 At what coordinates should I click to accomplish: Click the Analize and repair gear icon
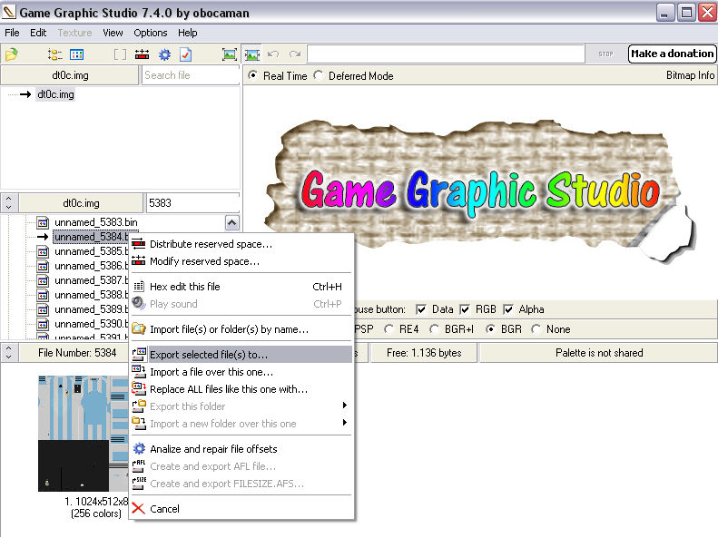pyautogui.click(x=139, y=448)
